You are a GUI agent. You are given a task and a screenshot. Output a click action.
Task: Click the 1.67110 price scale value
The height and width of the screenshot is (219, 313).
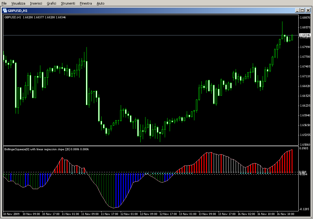305,76
